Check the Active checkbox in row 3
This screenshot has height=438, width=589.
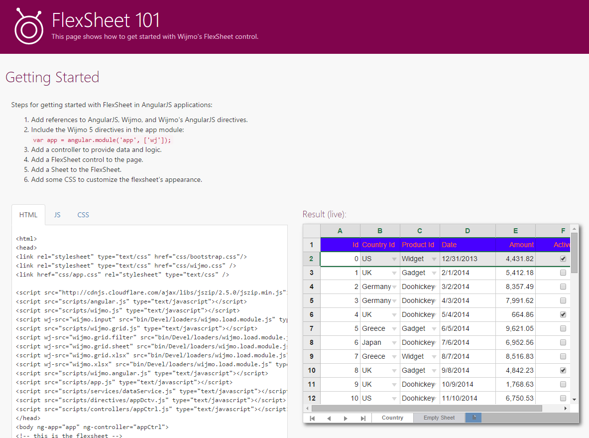click(563, 273)
